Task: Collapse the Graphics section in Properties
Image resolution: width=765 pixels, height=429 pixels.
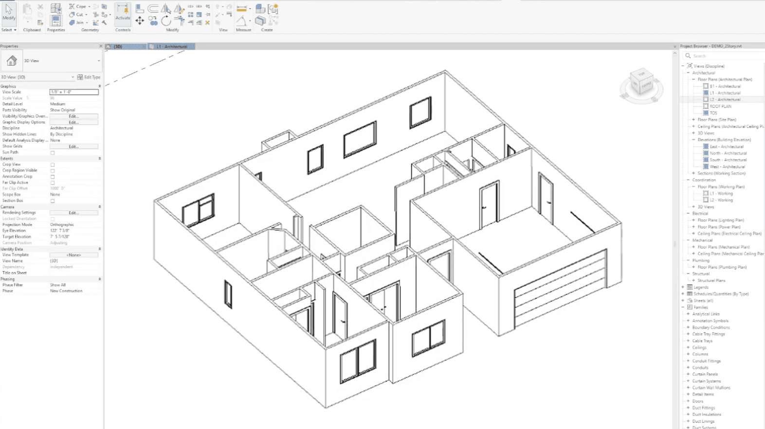Action: 100,86
